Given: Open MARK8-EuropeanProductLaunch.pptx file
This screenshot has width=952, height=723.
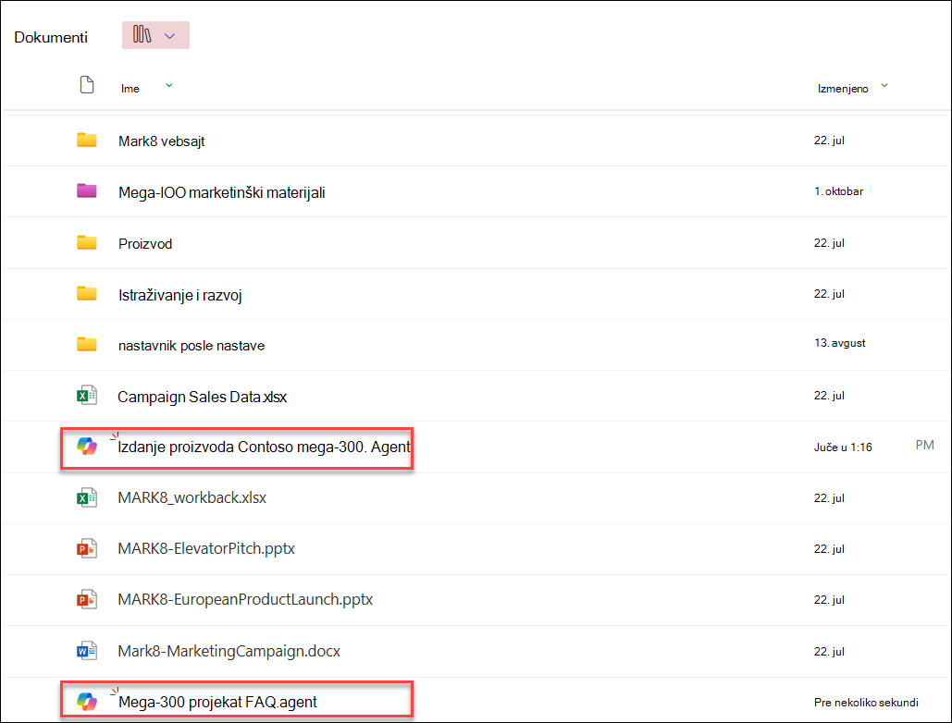Looking at the screenshot, I should tap(245, 600).
